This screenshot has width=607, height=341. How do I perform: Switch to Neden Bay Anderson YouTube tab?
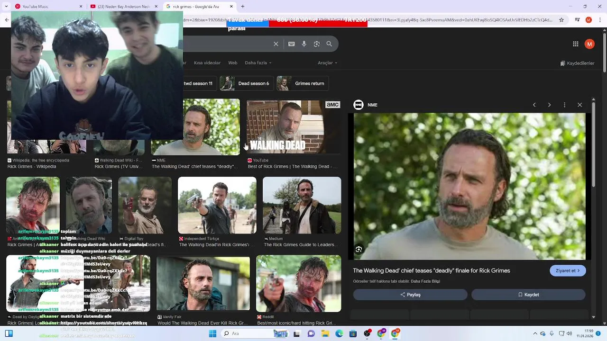tap(123, 7)
